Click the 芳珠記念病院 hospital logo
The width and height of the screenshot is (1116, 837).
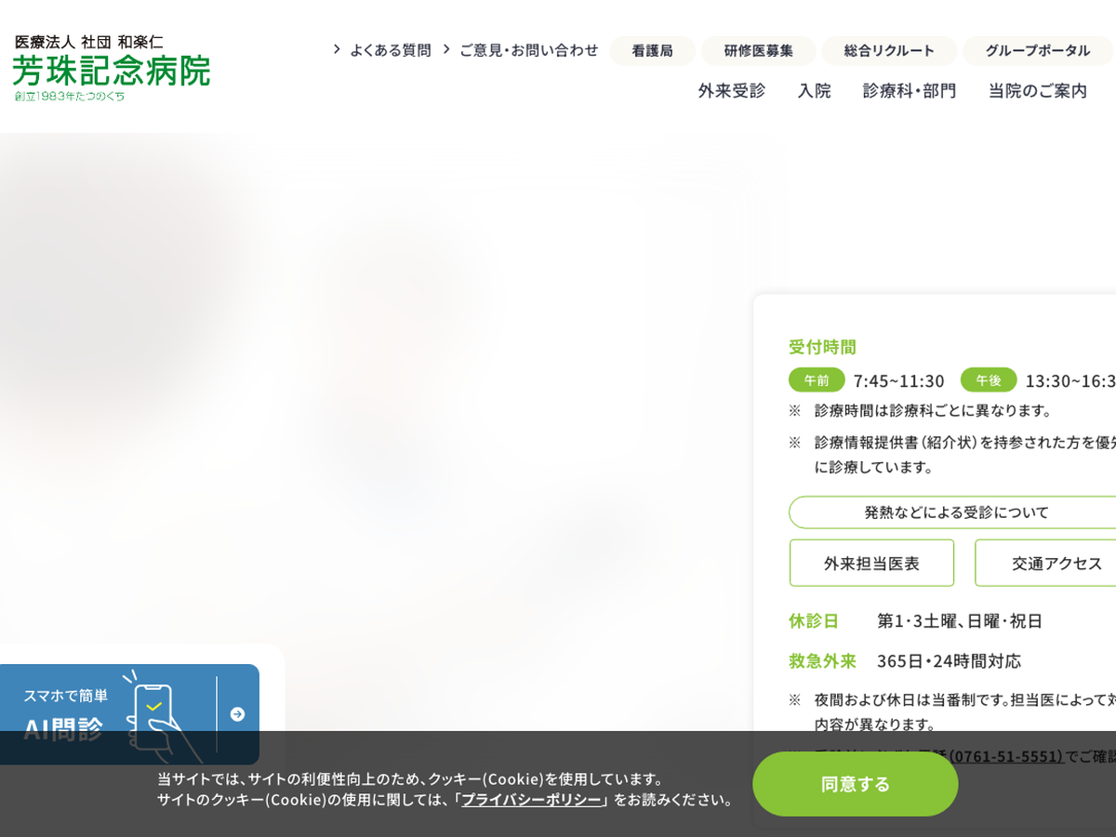[112, 68]
